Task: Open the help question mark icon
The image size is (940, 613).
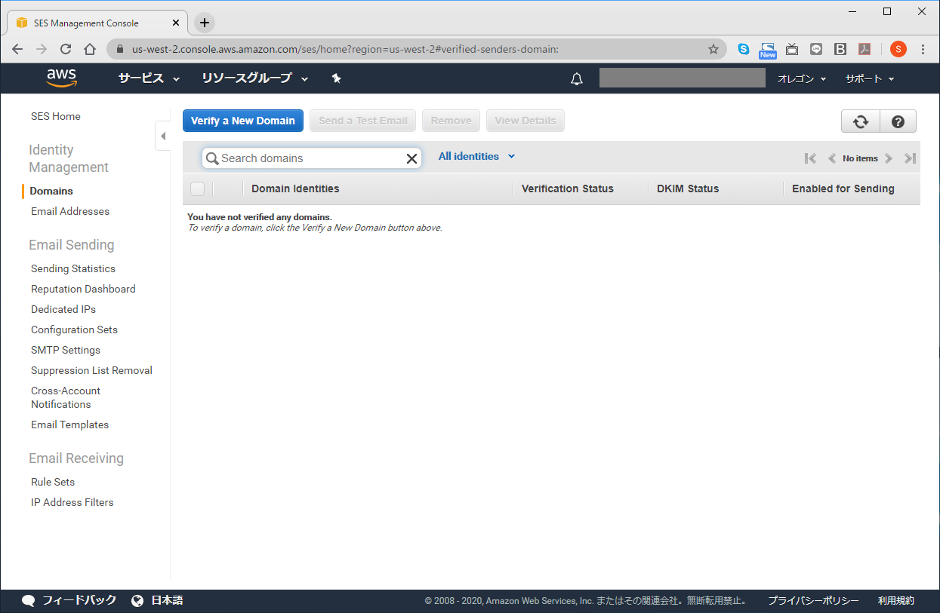Action: [x=898, y=121]
